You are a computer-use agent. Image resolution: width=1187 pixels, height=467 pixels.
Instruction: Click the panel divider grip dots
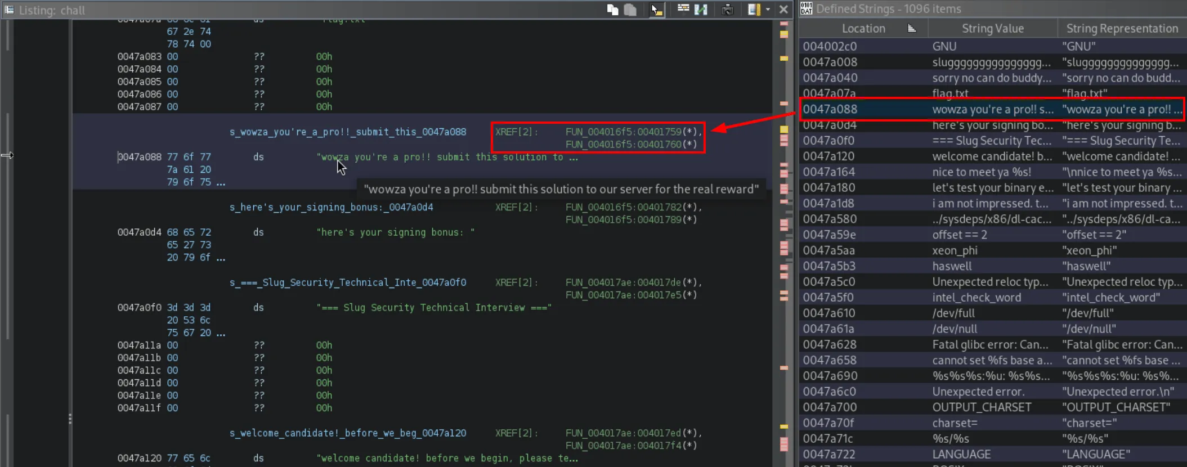coord(70,419)
